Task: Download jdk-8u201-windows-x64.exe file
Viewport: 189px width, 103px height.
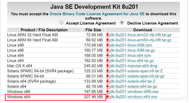Action: pos(133,97)
